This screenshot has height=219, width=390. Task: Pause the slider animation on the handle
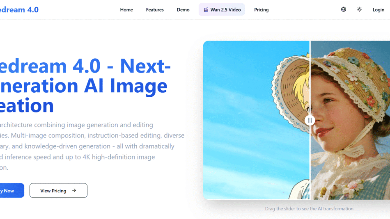310,120
